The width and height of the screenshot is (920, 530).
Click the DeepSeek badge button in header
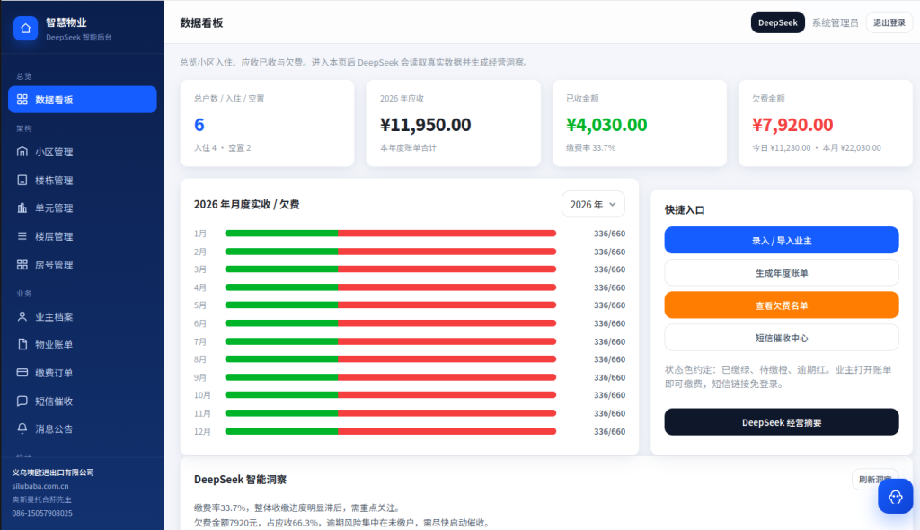pyautogui.click(x=777, y=22)
